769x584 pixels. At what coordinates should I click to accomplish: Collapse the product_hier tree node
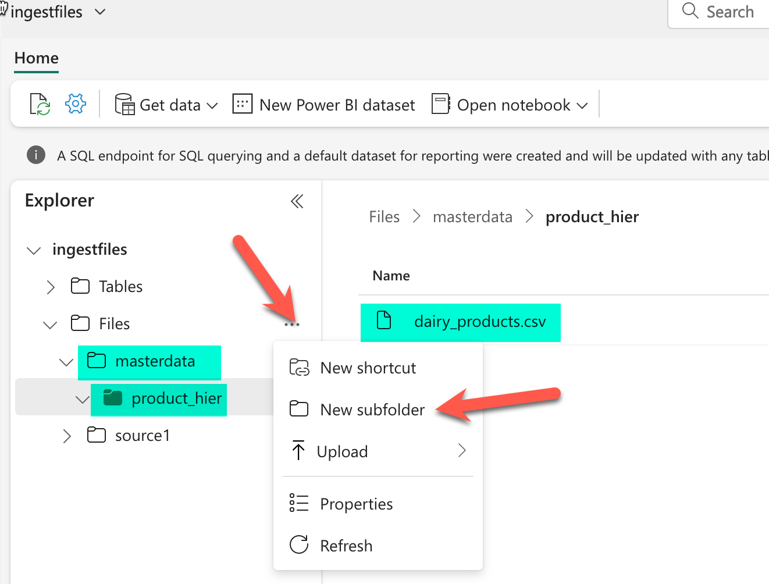83,400
